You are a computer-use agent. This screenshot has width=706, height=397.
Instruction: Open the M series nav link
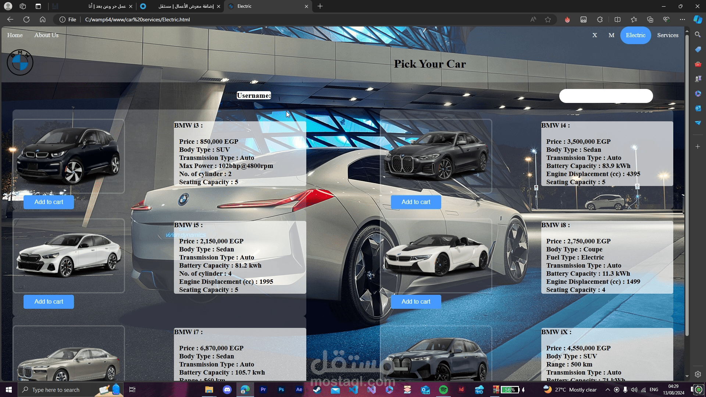611,35
